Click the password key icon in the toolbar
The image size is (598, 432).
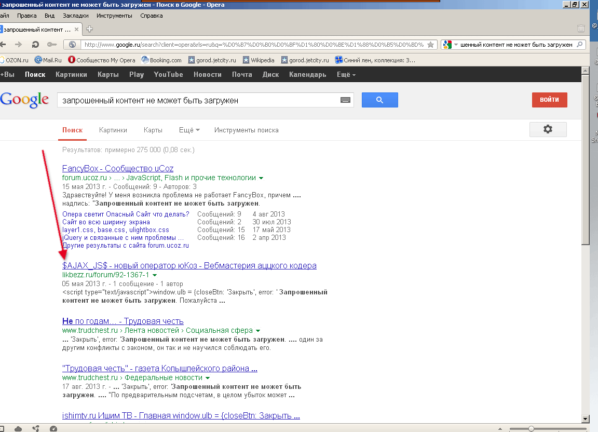(x=52, y=45)
